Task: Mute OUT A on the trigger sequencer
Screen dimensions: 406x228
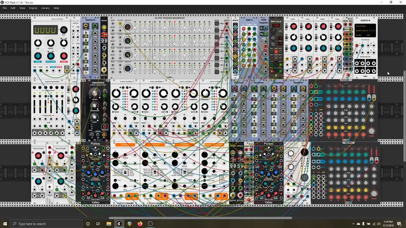Action: (217, 23)
